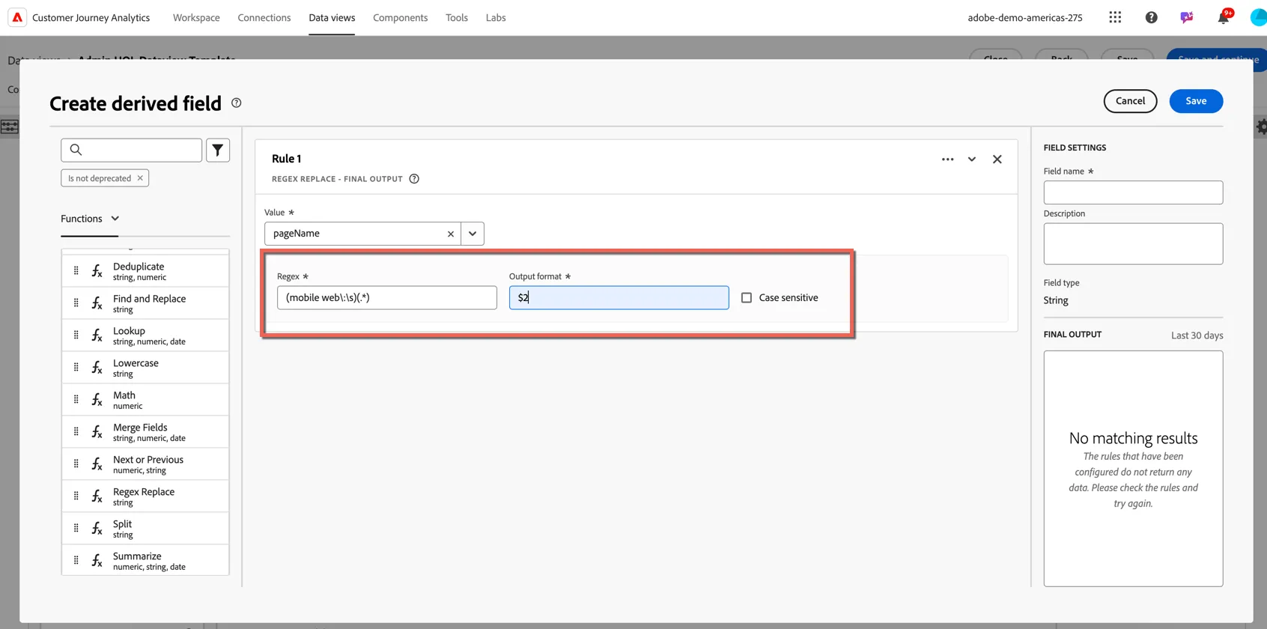Click the Next or Previous fx icon
Viewport: 1267px width, 629px height.
[97, 464]
